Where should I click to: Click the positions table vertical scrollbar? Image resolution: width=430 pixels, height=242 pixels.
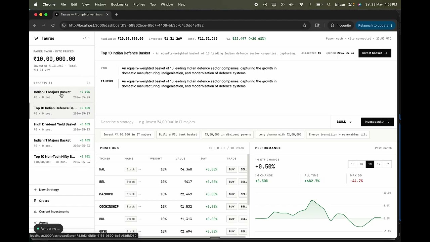(249, 179)
